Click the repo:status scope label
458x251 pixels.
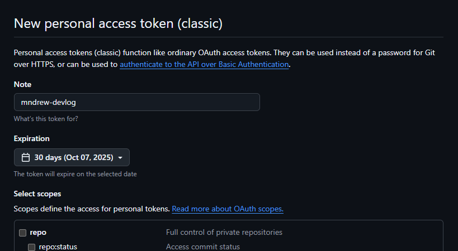[x=58, y=247]
